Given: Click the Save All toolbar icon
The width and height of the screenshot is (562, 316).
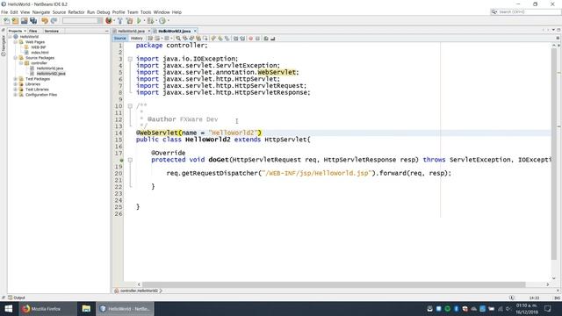Looking at the screenshot, I should pyautogui.click(x=33, y=21).
